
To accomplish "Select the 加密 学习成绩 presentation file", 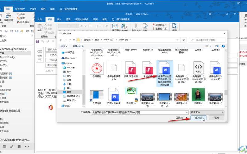I will point(131,70).
